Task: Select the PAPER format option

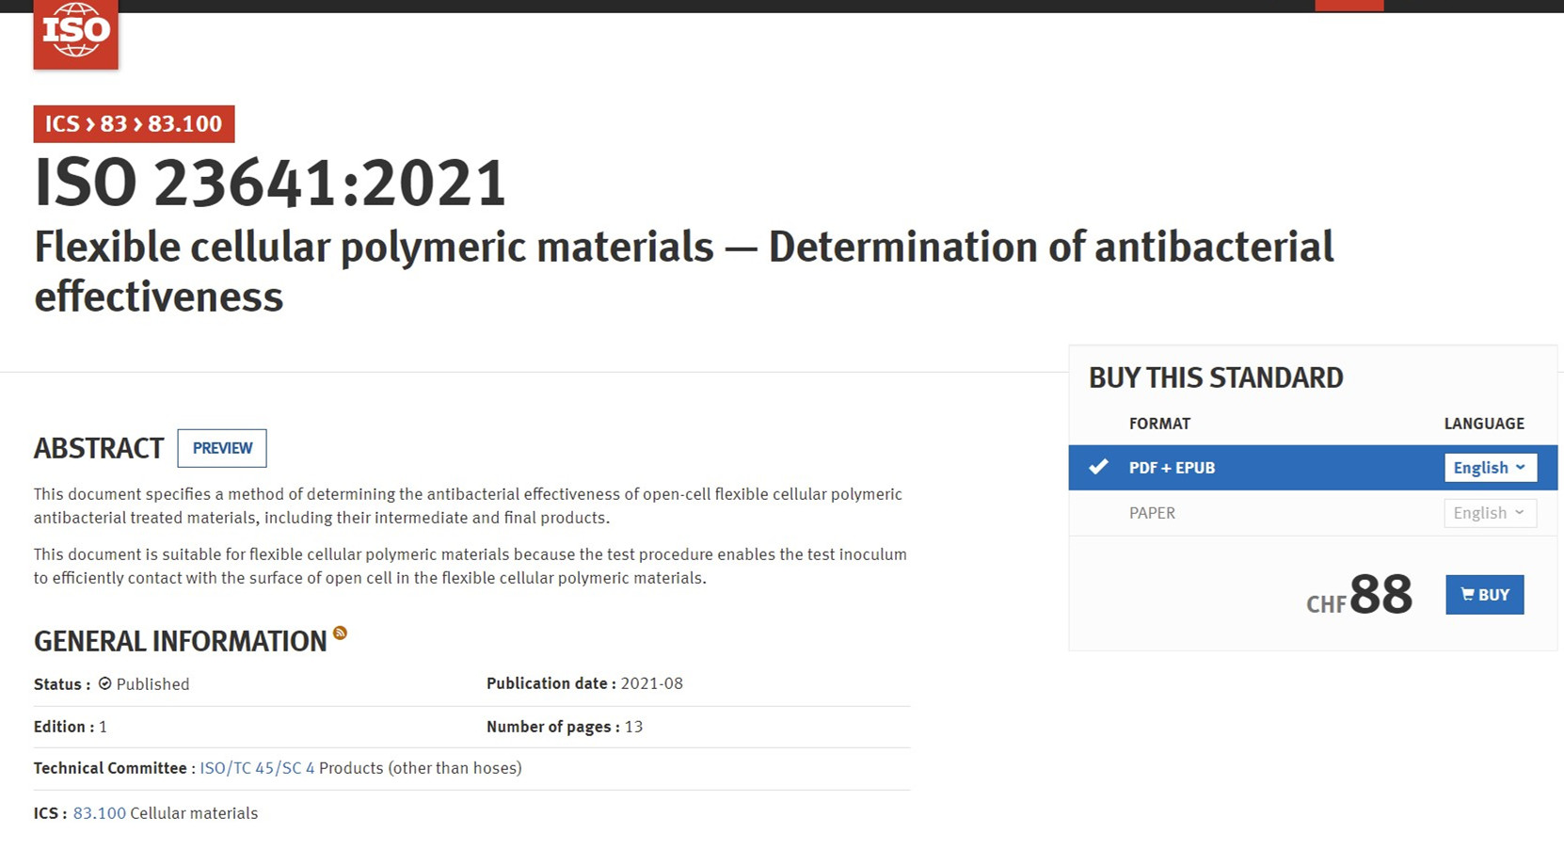Action: coord(1152,513)
